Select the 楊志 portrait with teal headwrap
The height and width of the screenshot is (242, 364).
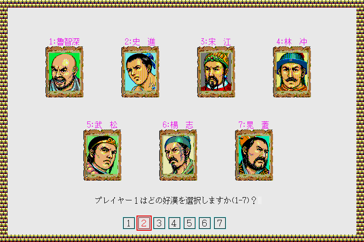(178, 155)
